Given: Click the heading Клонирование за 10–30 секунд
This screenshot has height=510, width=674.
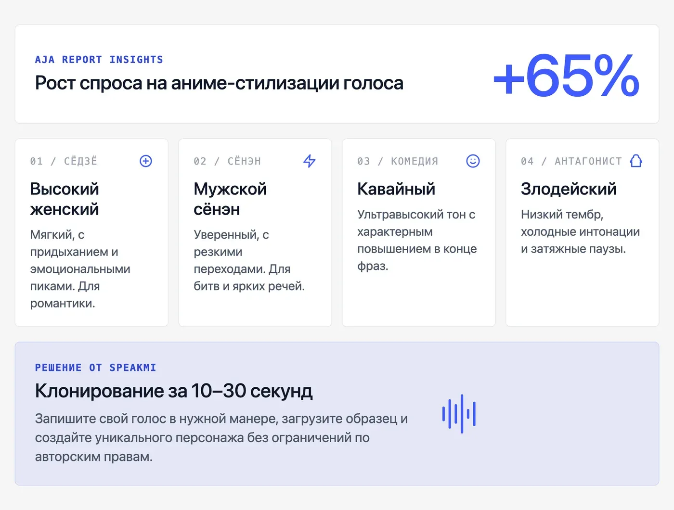Looking at the screenshot, I should (x=174, y=391).
